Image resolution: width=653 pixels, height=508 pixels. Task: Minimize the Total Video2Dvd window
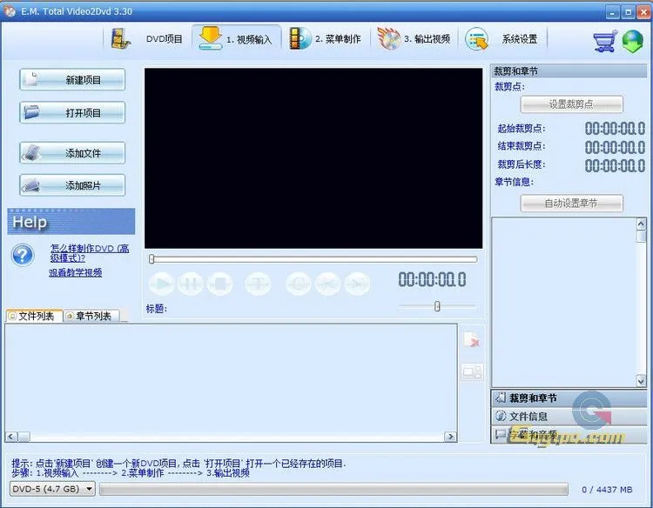point(612,12)
